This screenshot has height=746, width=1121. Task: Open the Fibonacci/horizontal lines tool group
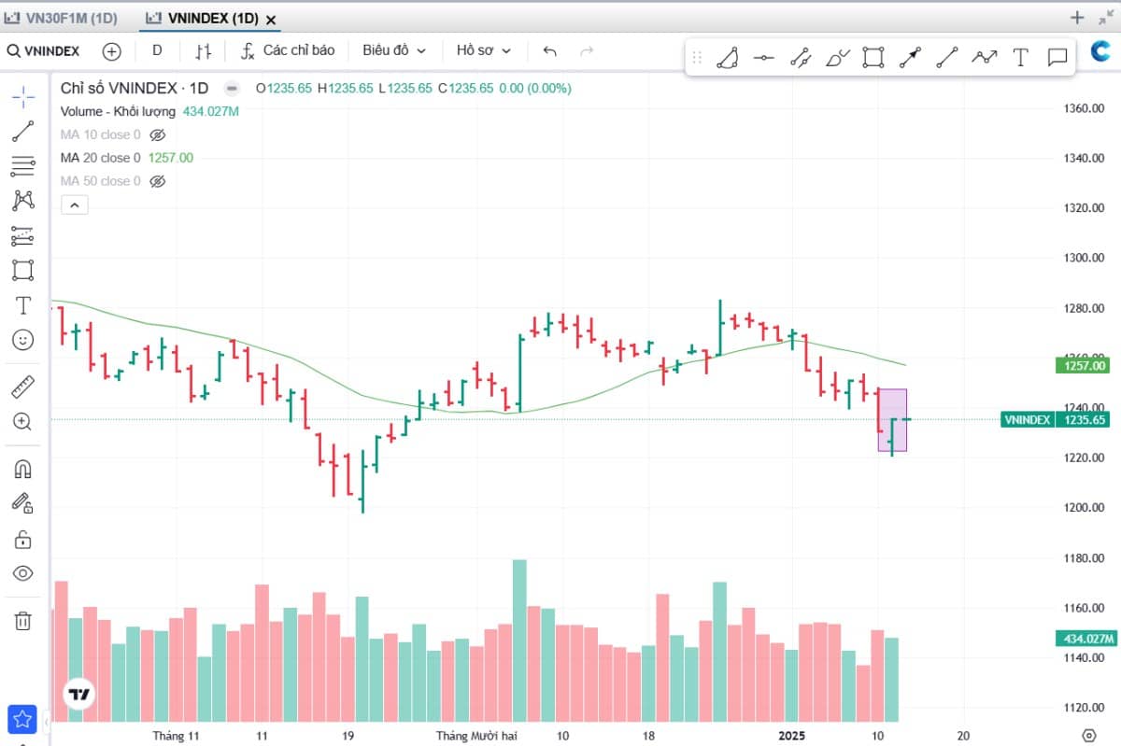[23, 166]
